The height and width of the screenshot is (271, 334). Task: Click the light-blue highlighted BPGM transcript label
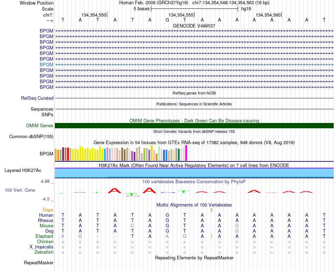point(46,64)
